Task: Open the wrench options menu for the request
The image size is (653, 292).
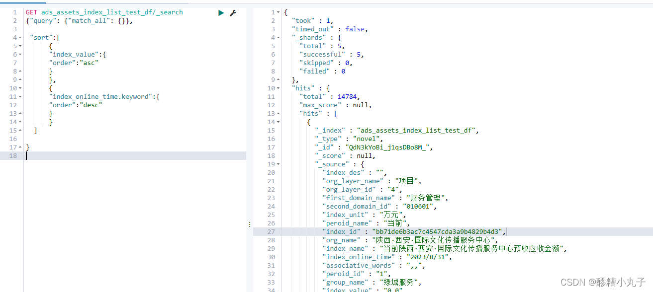Action: point(233,12)
